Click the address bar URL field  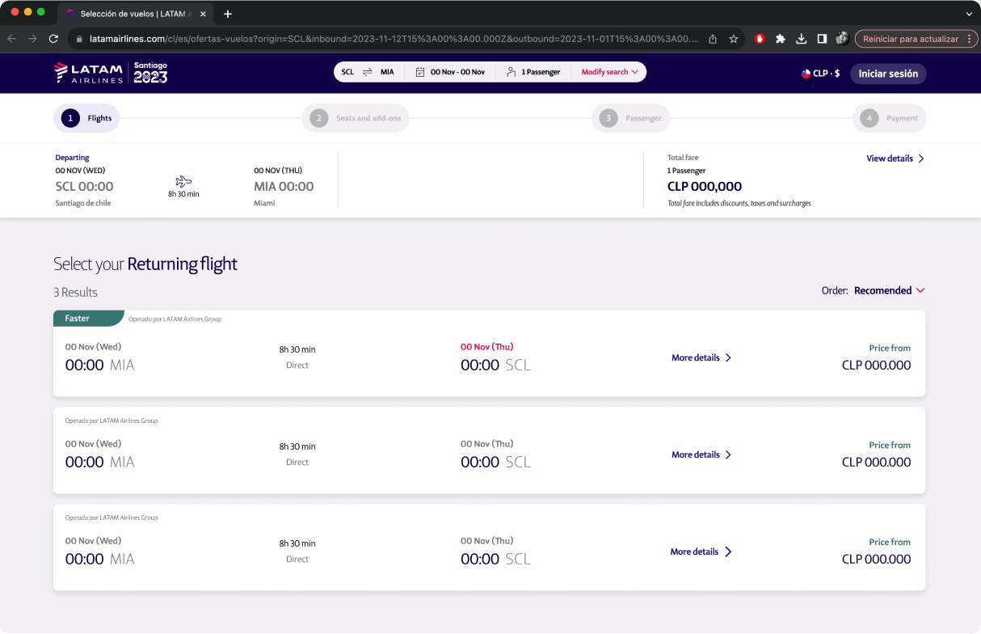click(364, 38)
